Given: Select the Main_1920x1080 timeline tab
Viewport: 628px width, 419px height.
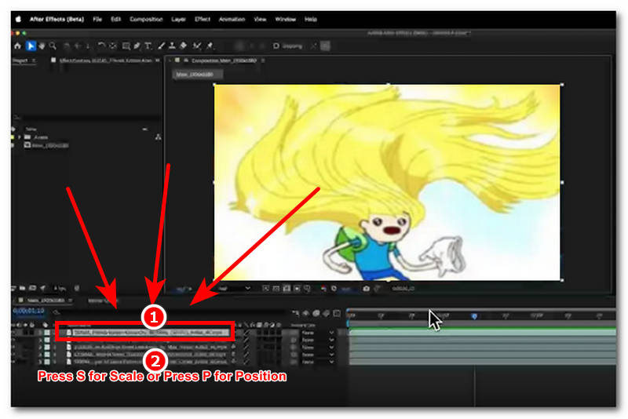Looking at the screenshot, I should click(x=46, y=301).
